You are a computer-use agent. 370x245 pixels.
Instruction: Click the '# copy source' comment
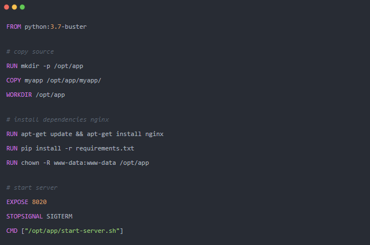(x=30, y=51)
